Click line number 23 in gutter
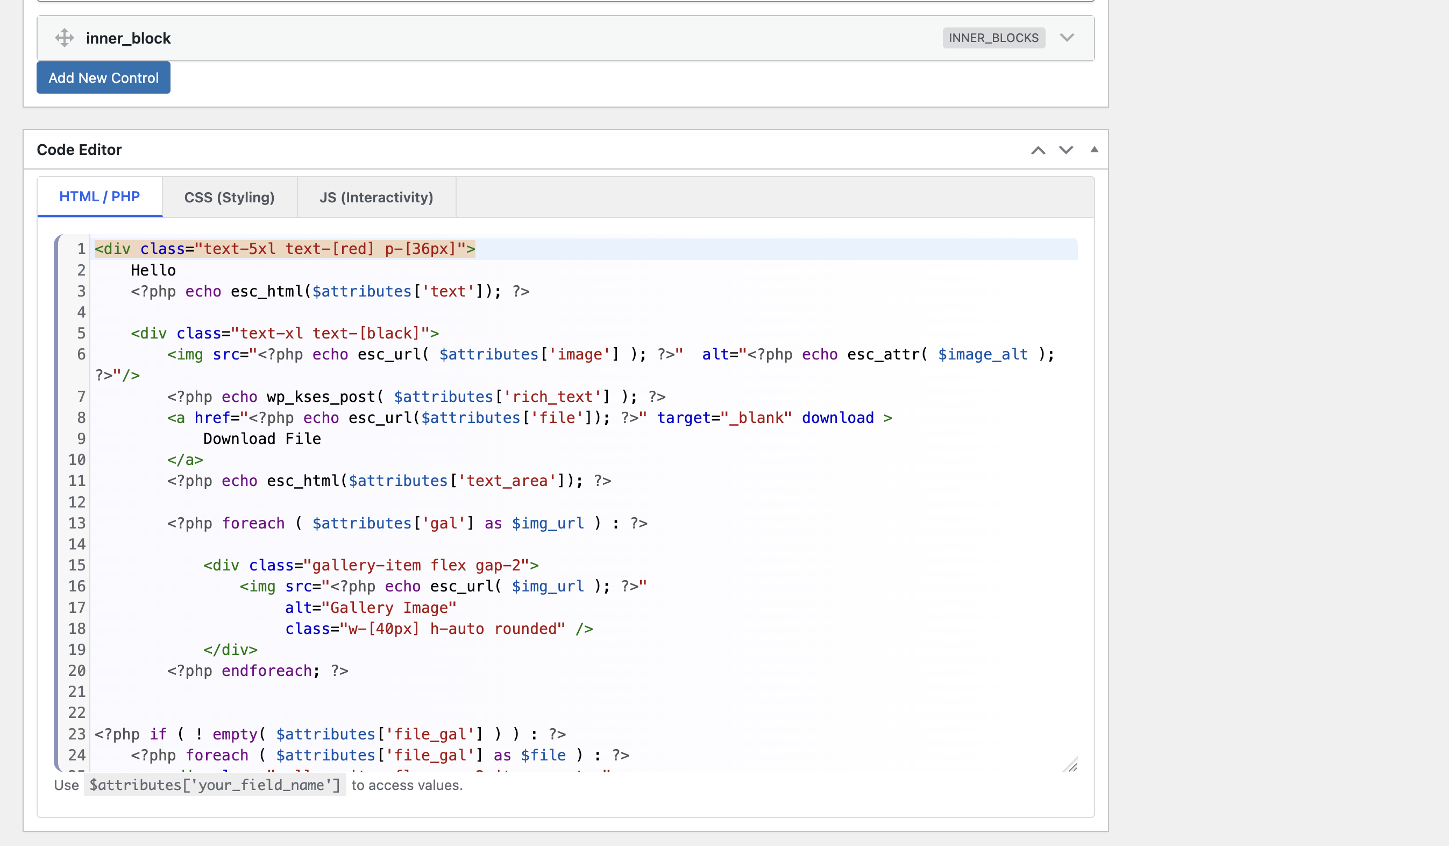The height and width of the screenshot is (846, 1449). [x=77, y=734]
